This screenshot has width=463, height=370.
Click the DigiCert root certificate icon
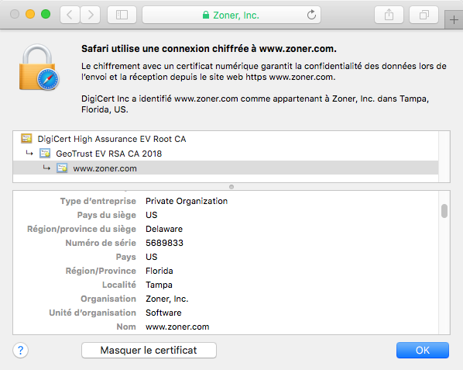click(x=26, y=138)
